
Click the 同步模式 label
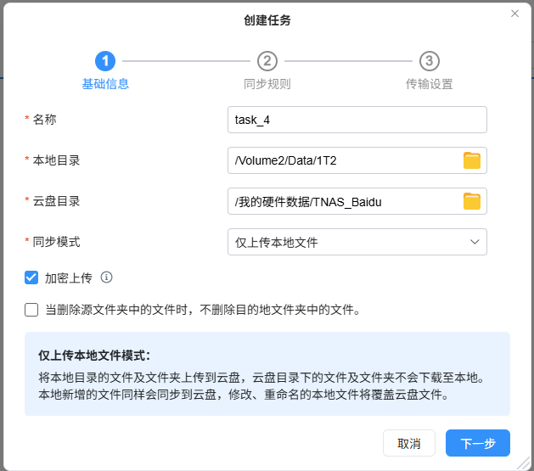coord(56,242)
